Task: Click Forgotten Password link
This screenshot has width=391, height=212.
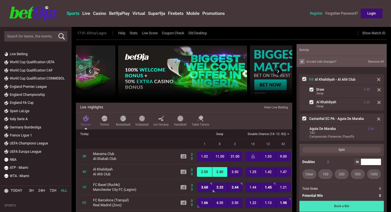Action: click(341, 13)
